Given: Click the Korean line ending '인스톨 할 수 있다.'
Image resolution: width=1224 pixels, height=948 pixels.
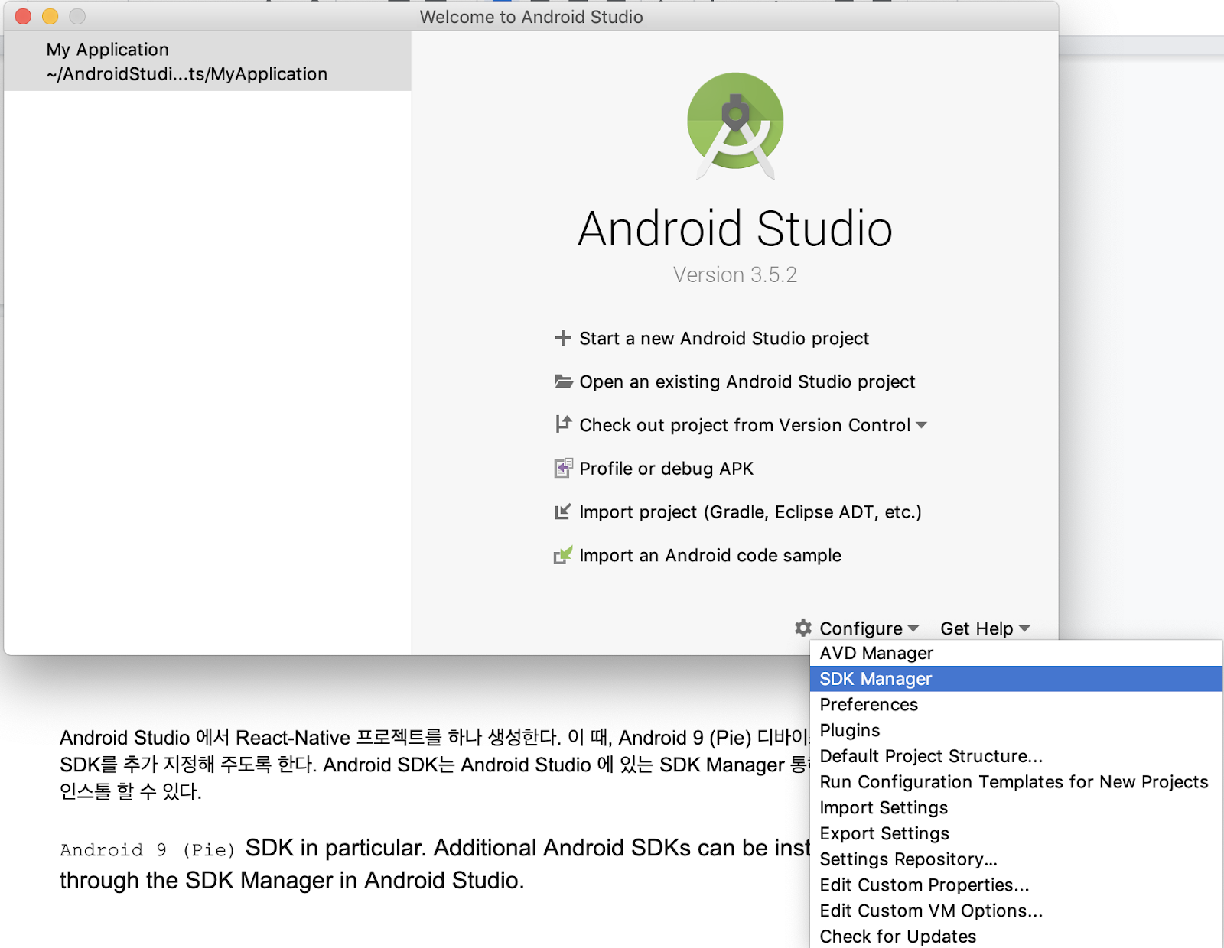Looking at the screenshot, I should [131, 791].
